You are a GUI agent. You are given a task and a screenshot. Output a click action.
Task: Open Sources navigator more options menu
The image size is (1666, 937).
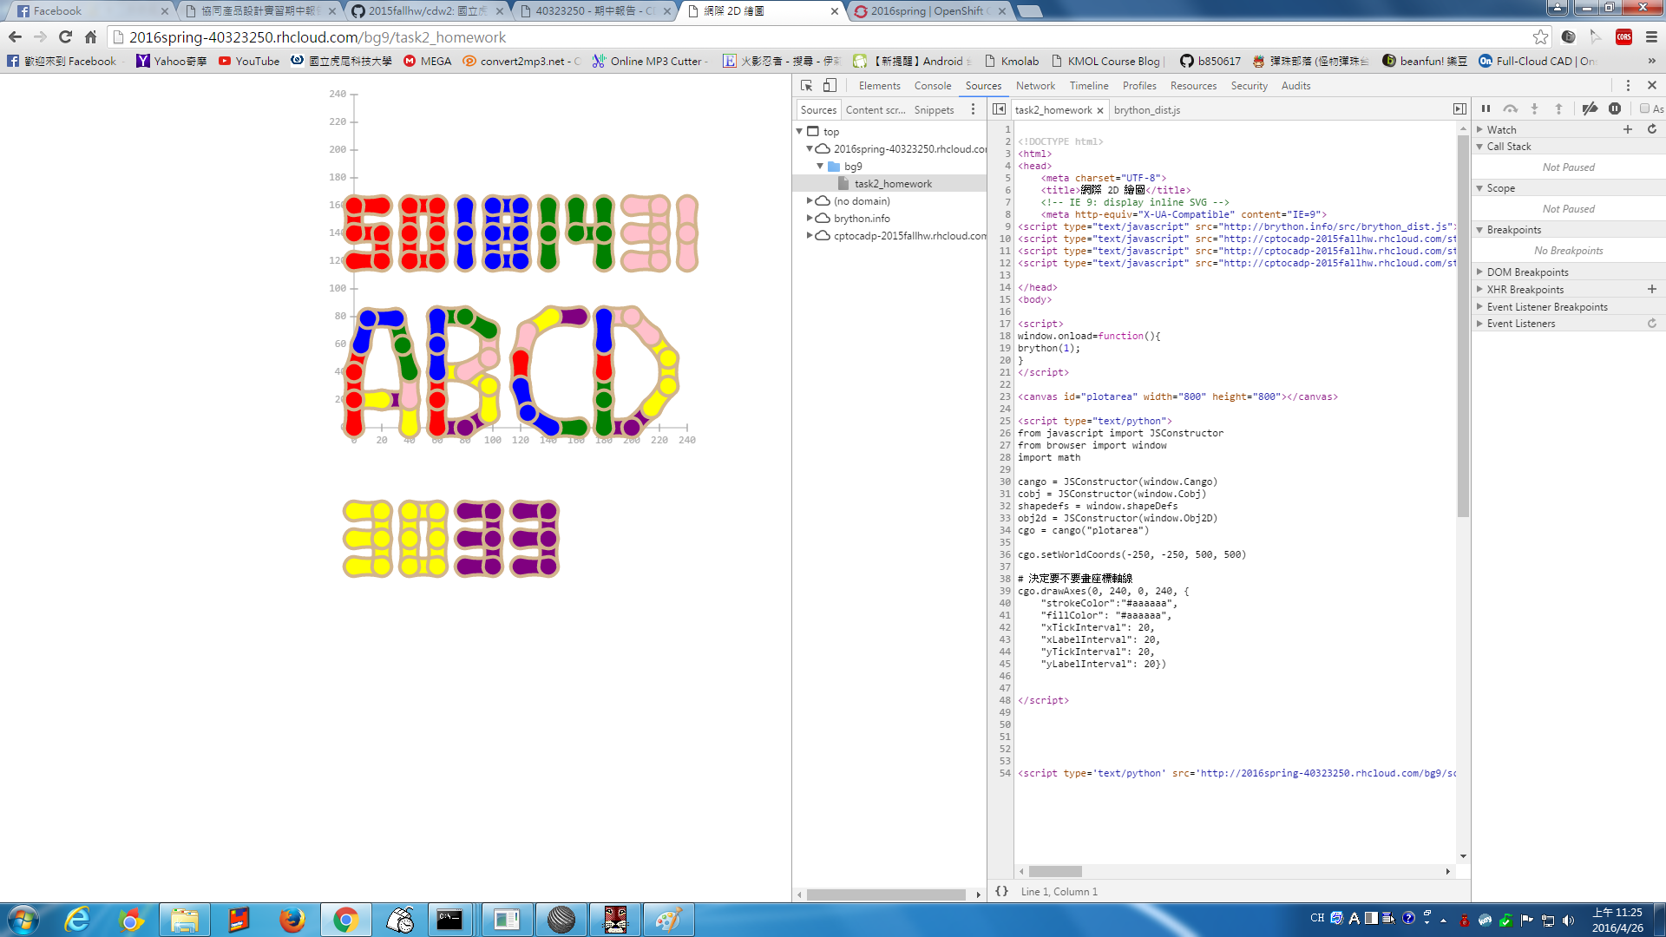(973, 109)
